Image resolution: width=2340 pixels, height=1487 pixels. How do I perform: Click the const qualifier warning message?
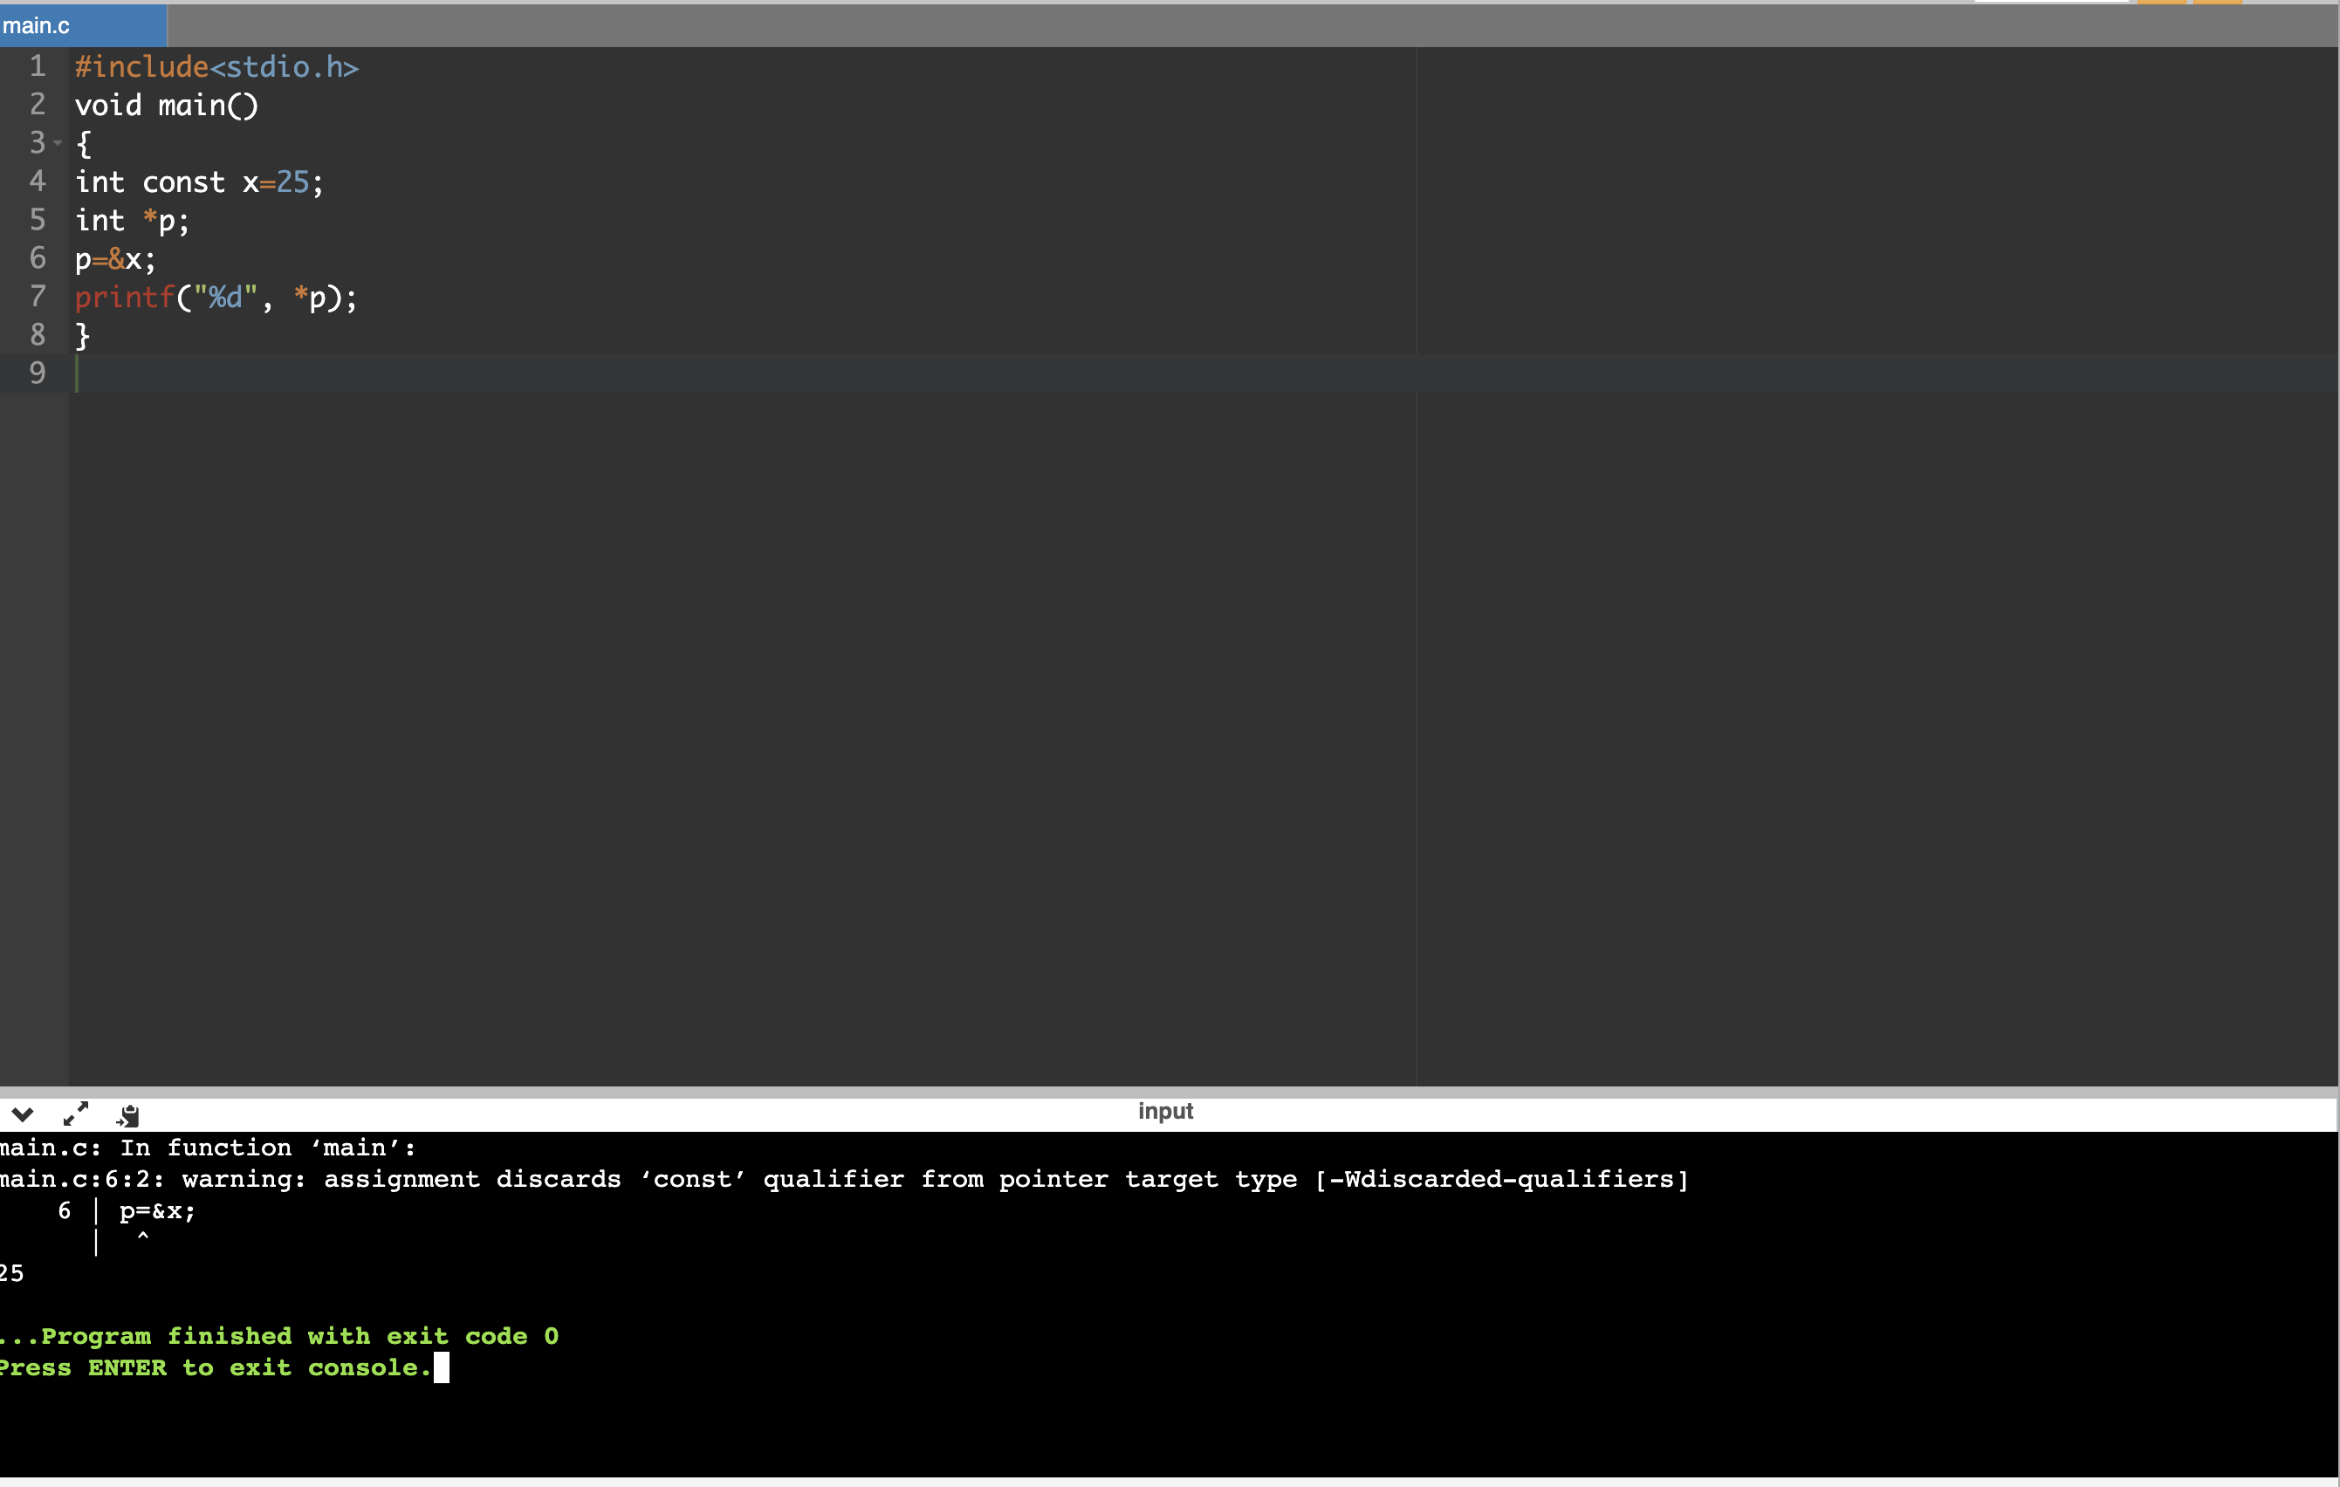843,1179
